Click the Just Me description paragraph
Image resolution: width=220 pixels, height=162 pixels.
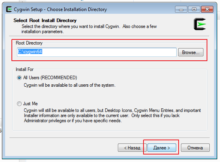tap(112, 115)
